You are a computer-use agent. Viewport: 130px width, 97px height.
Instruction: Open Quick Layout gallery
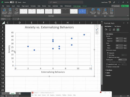tap(10, 11)
